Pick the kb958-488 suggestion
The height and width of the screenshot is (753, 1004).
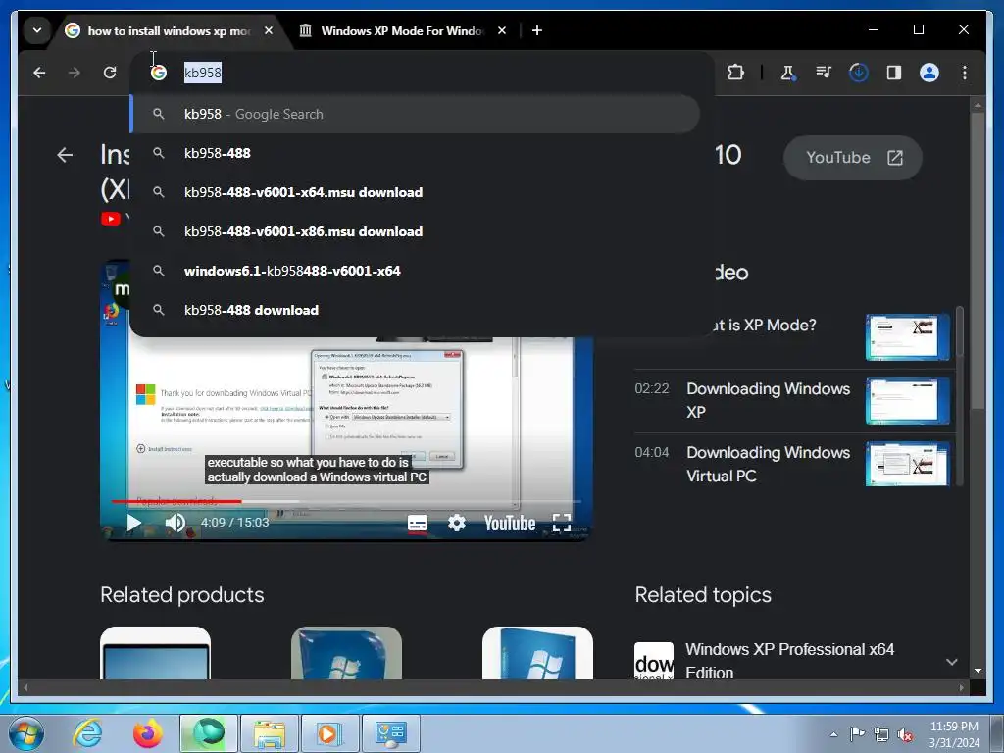(x=415, y=153)
